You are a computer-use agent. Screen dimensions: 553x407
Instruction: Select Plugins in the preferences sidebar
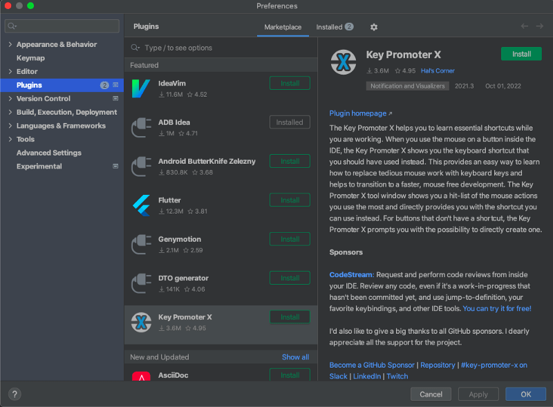[32, 85]
